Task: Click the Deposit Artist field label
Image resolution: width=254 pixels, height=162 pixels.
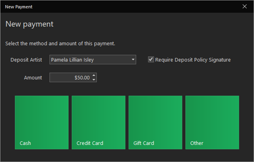Action: coord(26,60)
